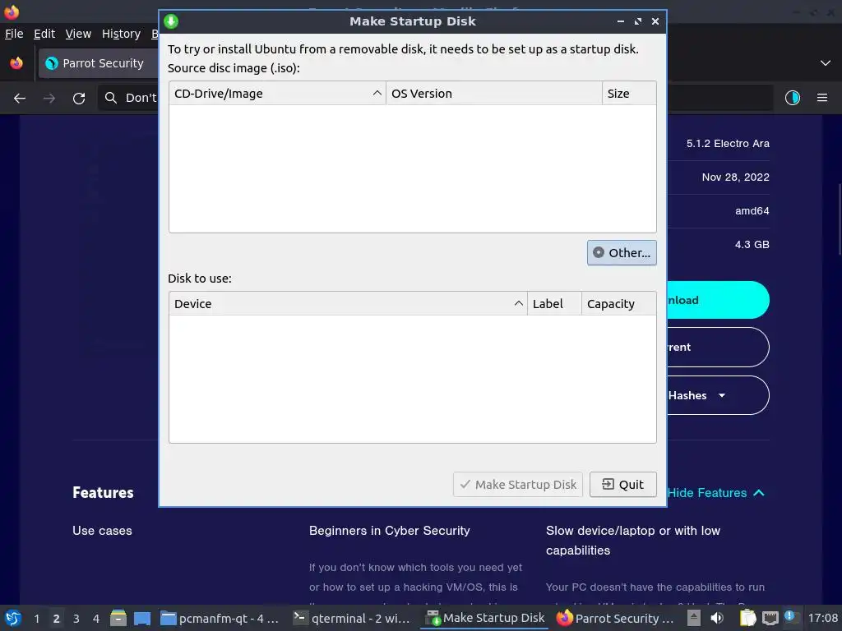
Task: Click the Make Startup Disk confirm button
Action: coord(518,485)
